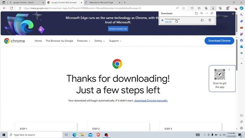Image resolution: width=245 pixels, height=138 pixels.
Task: Click the Chrome logo in site header
Action: (x=15, y=41)
